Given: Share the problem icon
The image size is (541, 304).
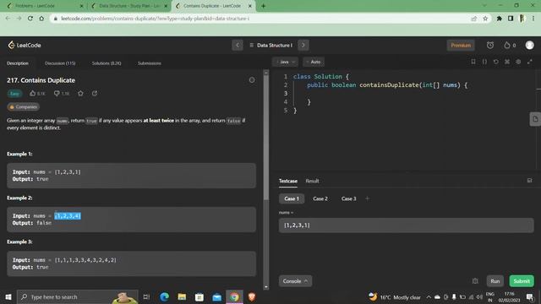Looking at the screenshot, I should click(x=95, y=94).
